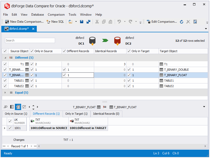
Task: Click the hide unchanged columns icon
Action: (x=24, y=107)
